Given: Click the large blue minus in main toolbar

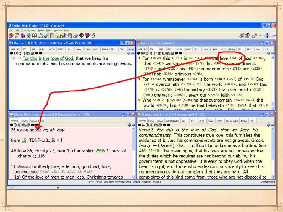Looking at the screenshot, I should pyautogui.click(x=273, y=36).
